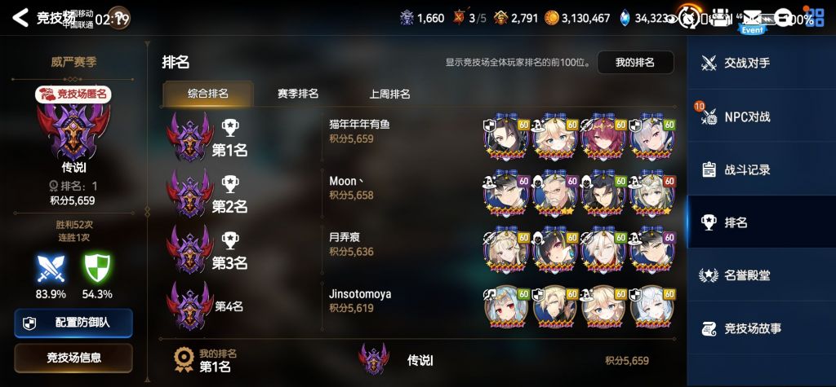Select 综合排名 tab
Screen dimensions: 836x387
click(208, 94)
